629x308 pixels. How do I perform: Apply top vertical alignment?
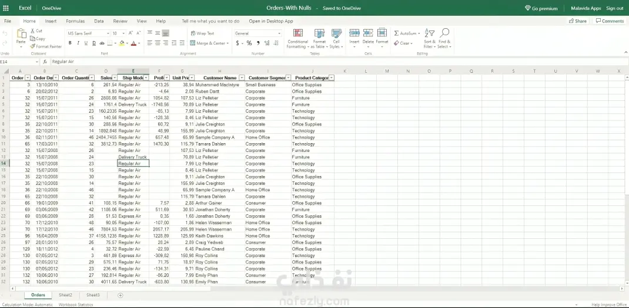click(x=150, y=33)
